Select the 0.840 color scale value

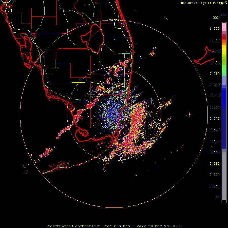coord(215,62)
